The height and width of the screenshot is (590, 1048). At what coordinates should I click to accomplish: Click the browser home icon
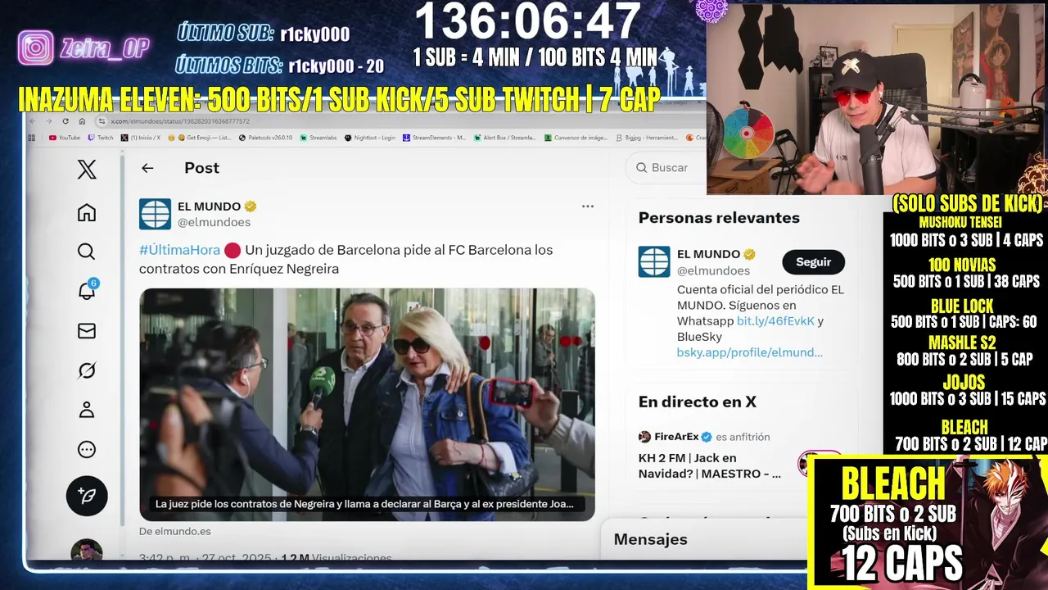tap(82, 121)
